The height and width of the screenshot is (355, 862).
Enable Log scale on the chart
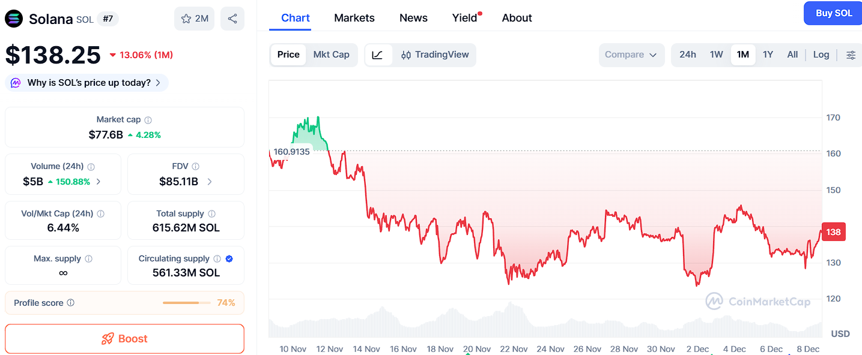821,55
